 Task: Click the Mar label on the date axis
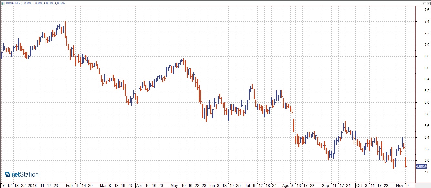click(103, 185)
